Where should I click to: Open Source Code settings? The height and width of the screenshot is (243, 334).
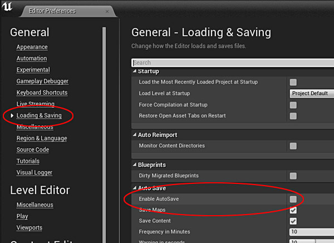click(33, 149)
